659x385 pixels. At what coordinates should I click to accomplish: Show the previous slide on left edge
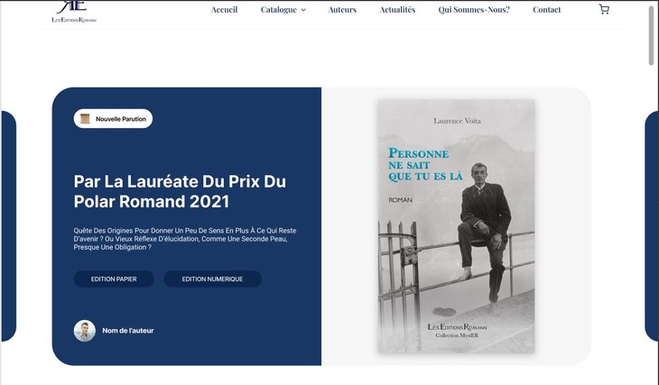(8, 226)
